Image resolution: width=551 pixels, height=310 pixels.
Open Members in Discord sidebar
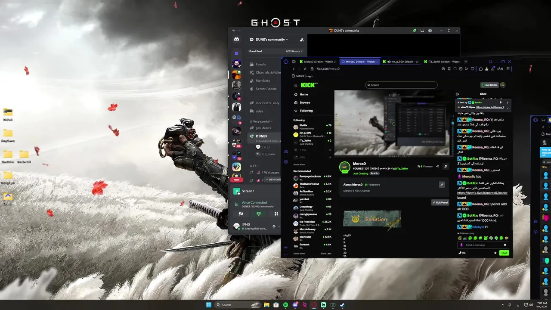(263, 81)
